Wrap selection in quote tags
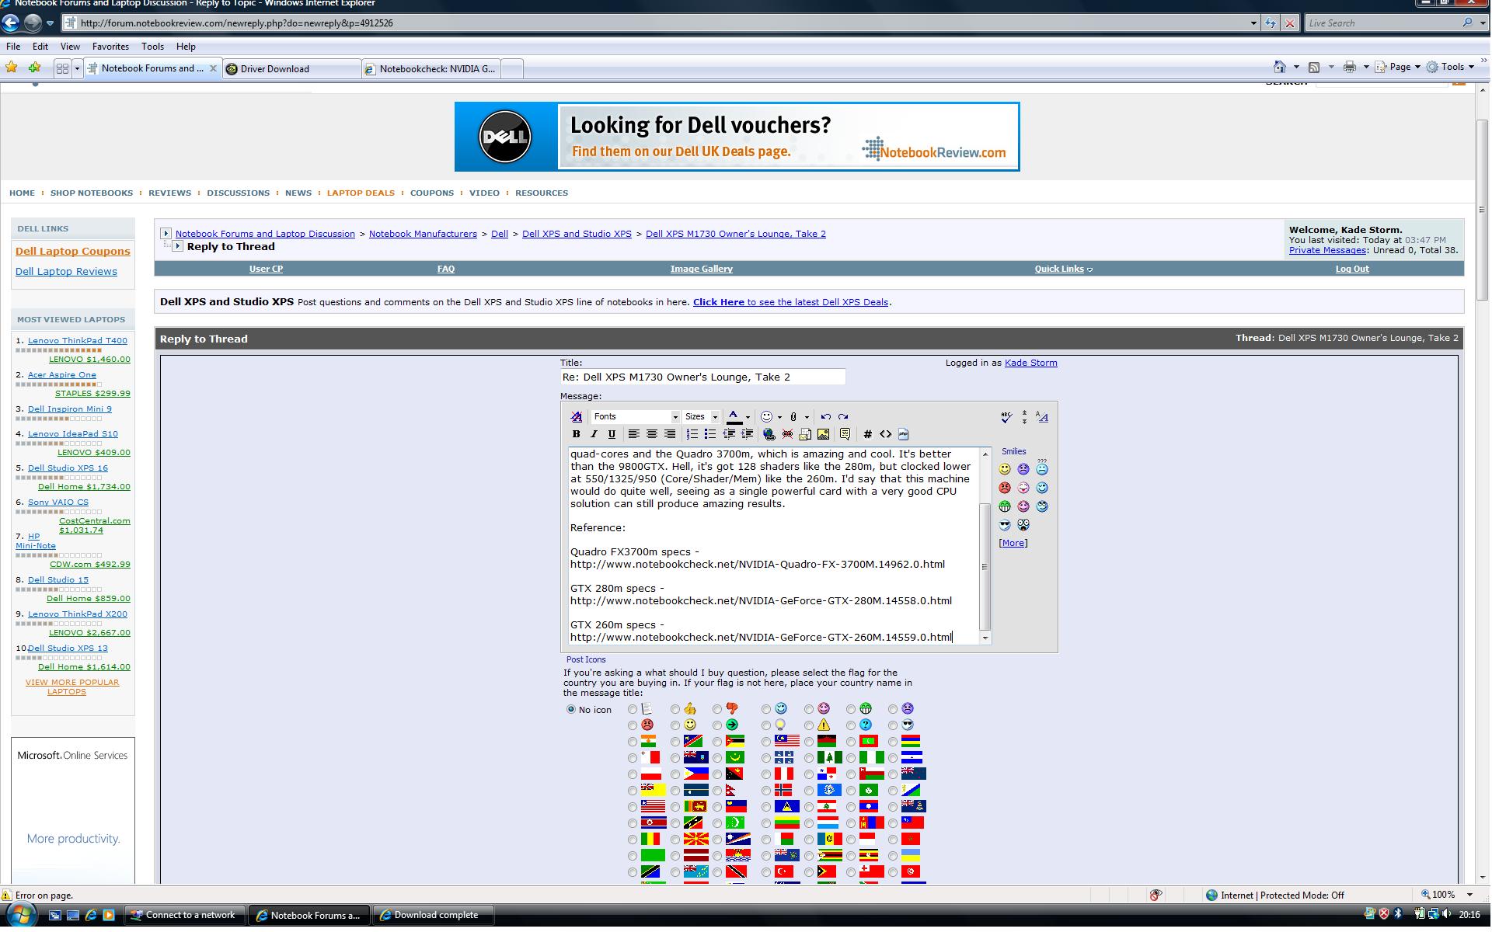 coord(845,434)
